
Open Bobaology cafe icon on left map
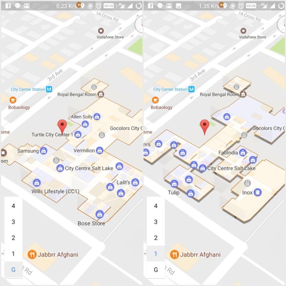[x=13, y=100]
